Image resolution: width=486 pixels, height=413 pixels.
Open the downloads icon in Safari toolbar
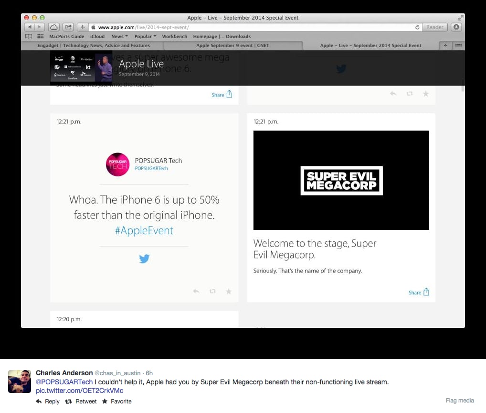456,27
